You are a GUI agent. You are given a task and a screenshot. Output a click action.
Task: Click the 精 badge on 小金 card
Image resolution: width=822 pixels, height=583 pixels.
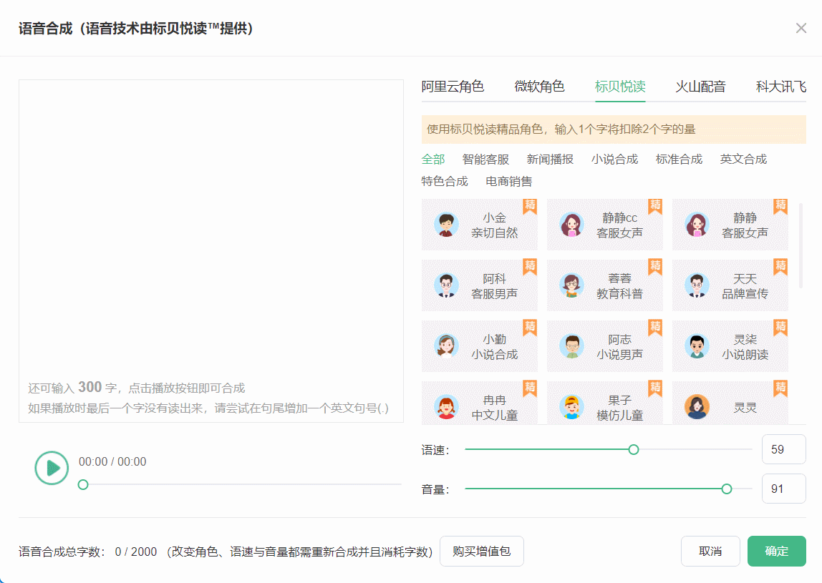(x=530, y=207)
